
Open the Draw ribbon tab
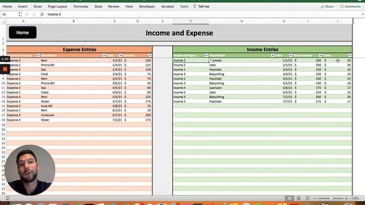[x=38, y=6]
